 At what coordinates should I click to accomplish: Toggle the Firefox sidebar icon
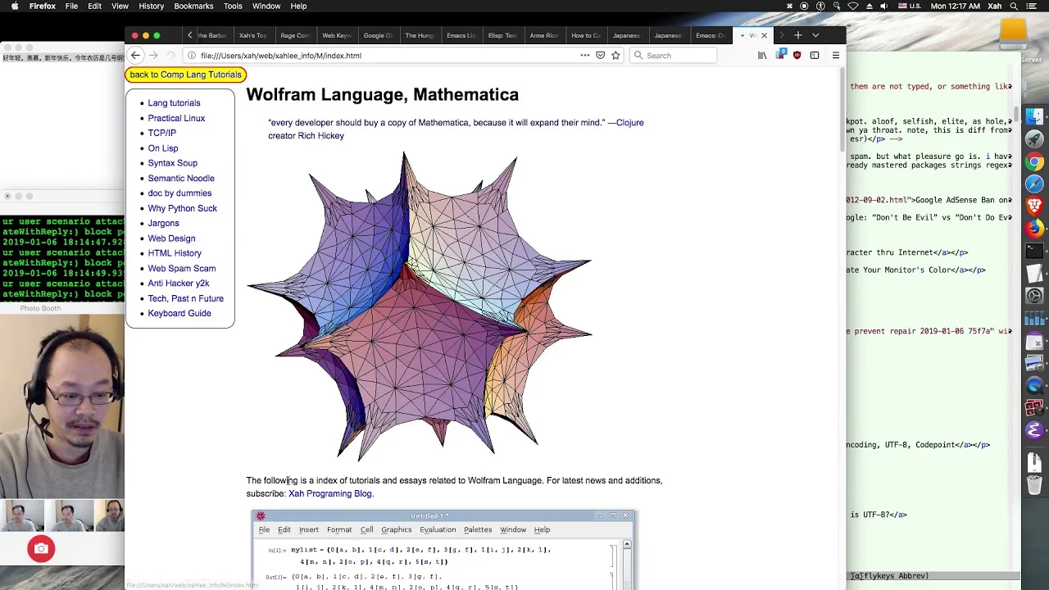coord(815,56)
